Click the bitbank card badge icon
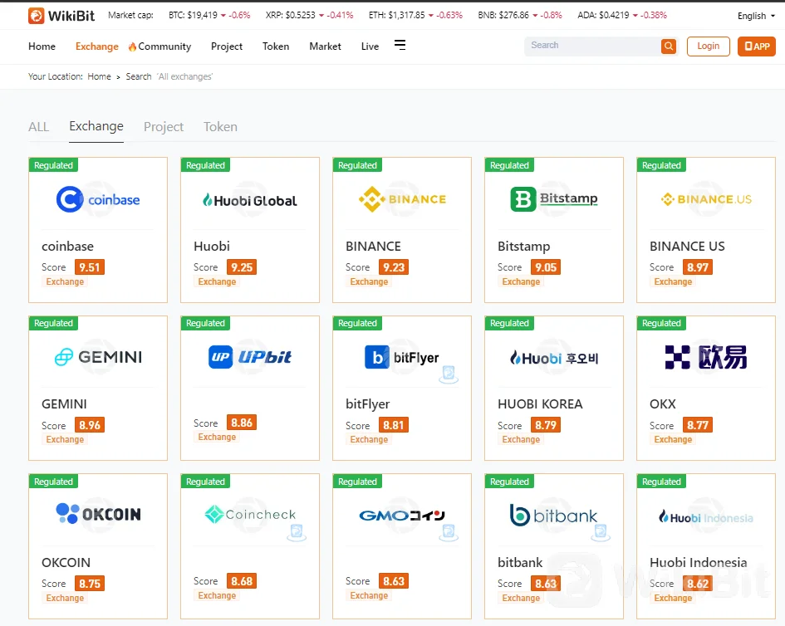This screenshot has height=626, width=785. pos(601,532)
